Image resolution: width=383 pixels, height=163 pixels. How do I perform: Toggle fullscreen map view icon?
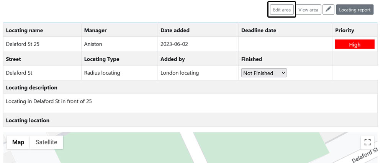tap(367, 142)
